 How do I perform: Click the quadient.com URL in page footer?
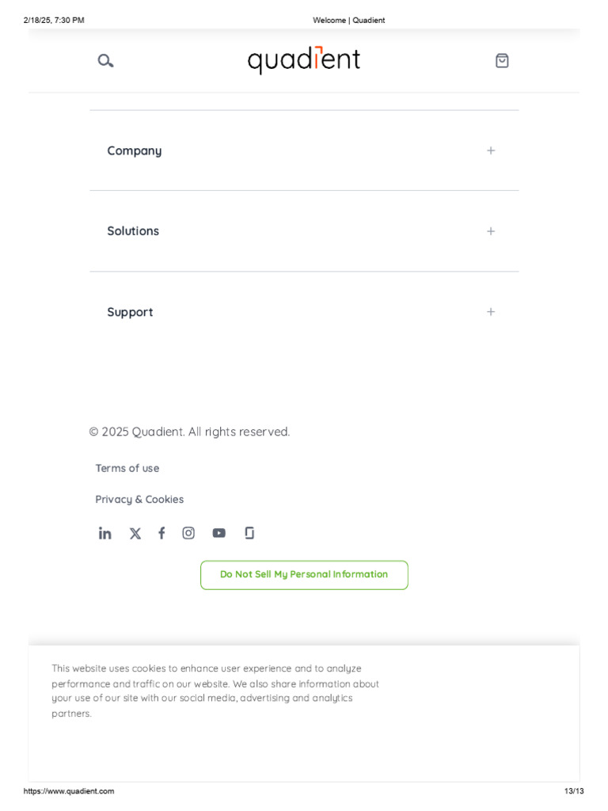click(x=69, y=791)
